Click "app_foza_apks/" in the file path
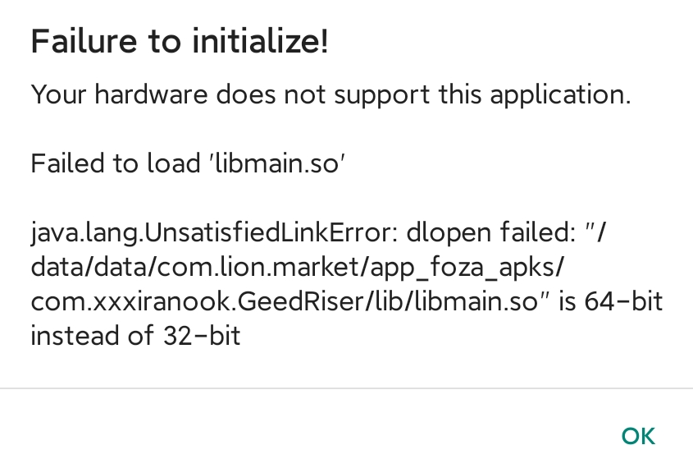This screenshot has height=468, width=693. (x=481, y=268)
